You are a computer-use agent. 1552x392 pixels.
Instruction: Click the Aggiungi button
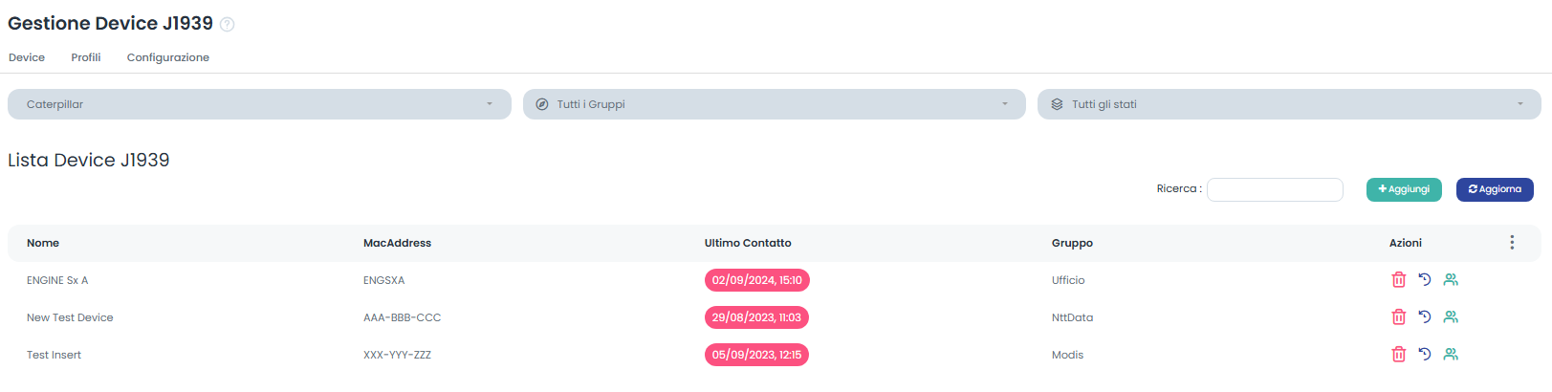coord(1404,189)
